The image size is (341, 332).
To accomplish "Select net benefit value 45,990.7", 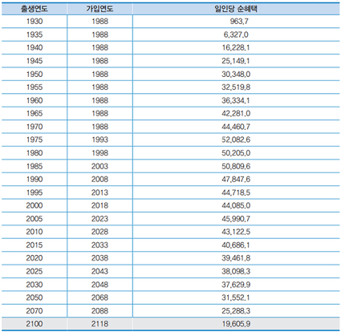I will coord(236,219).
